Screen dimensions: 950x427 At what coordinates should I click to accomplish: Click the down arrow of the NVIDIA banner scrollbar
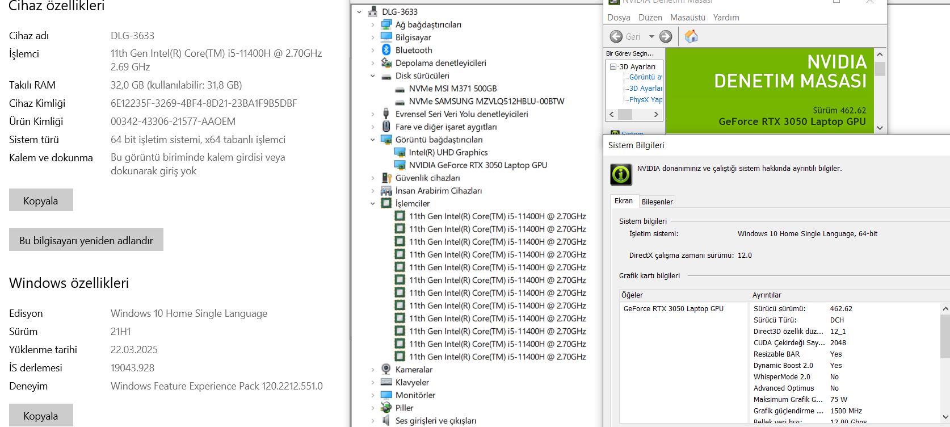tap(880, 128)
